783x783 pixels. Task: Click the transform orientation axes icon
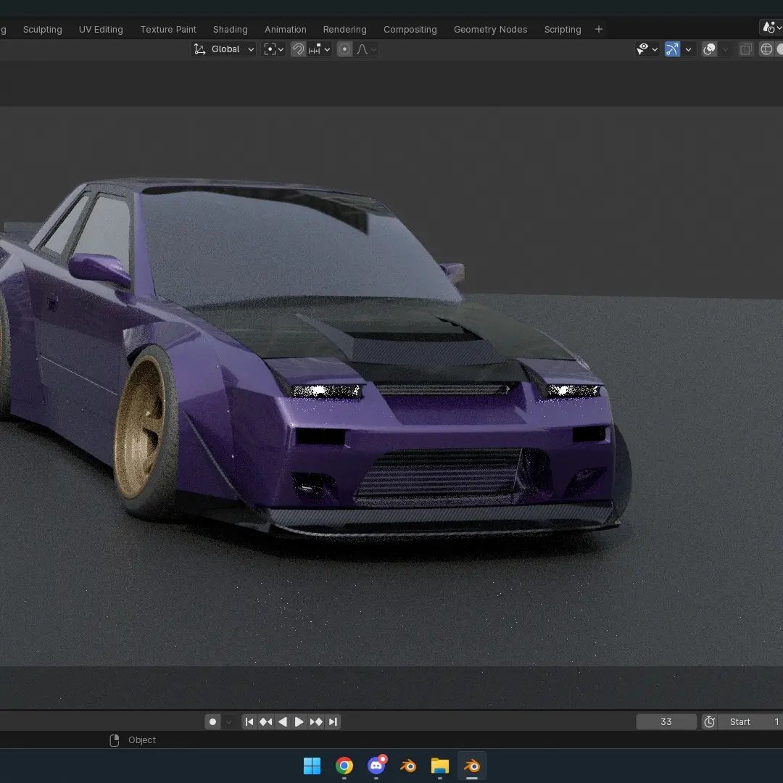(199, 49)
